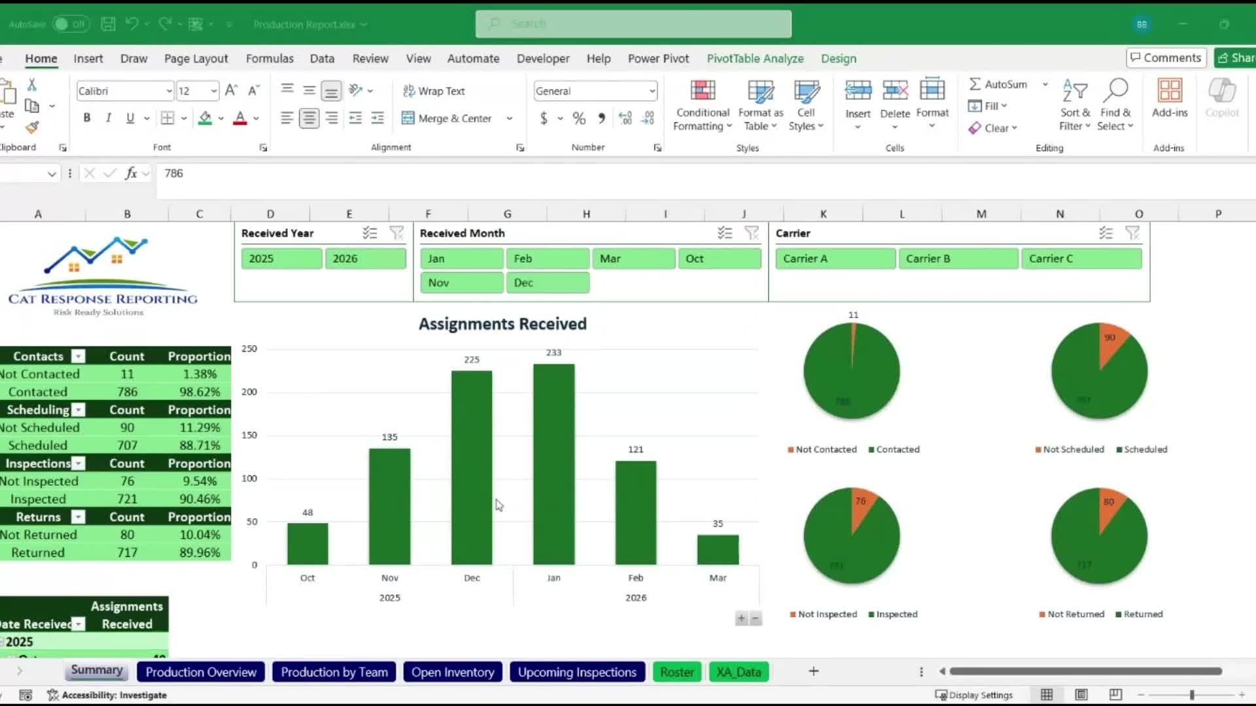Clear filter on Received Month slicer
This screenshot has height=706, width=1256.
coord(752,233)
